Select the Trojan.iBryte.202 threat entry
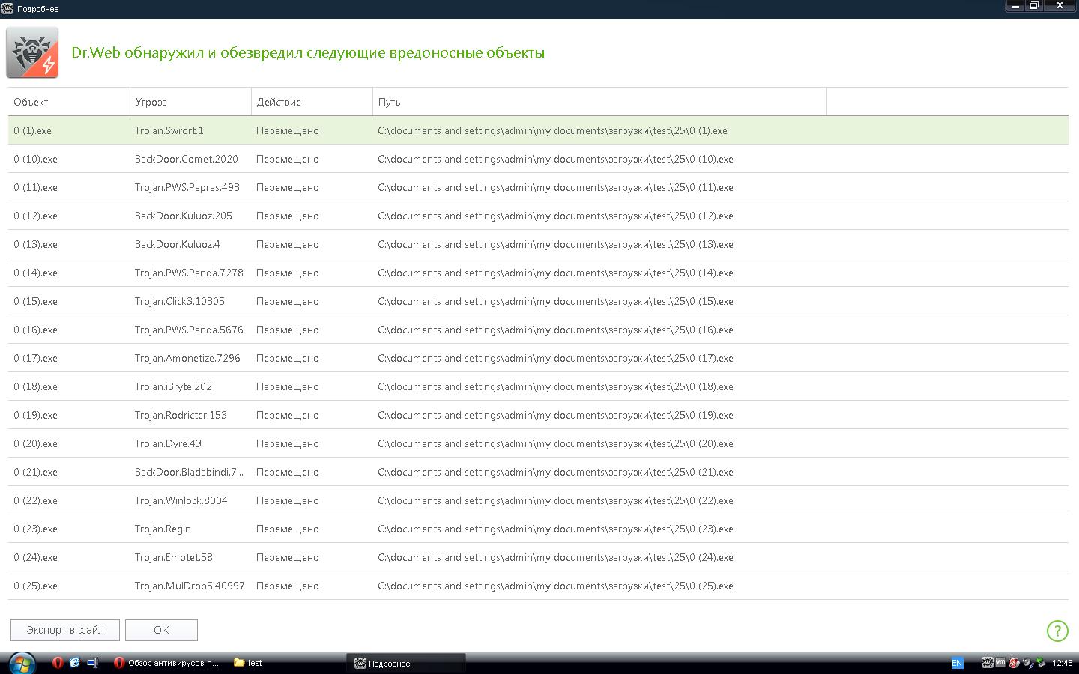Viewport: 1079px width, 674px height. pyautogui.click(x=173, y=386)
